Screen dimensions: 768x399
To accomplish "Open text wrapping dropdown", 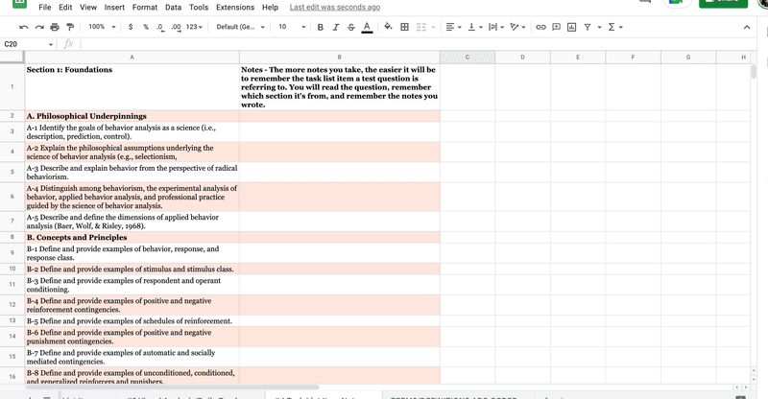I will click(x=496, y=27).
